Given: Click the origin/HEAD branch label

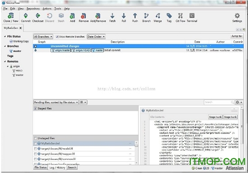Looking at the screenshot, I should (x=81, y=50).
